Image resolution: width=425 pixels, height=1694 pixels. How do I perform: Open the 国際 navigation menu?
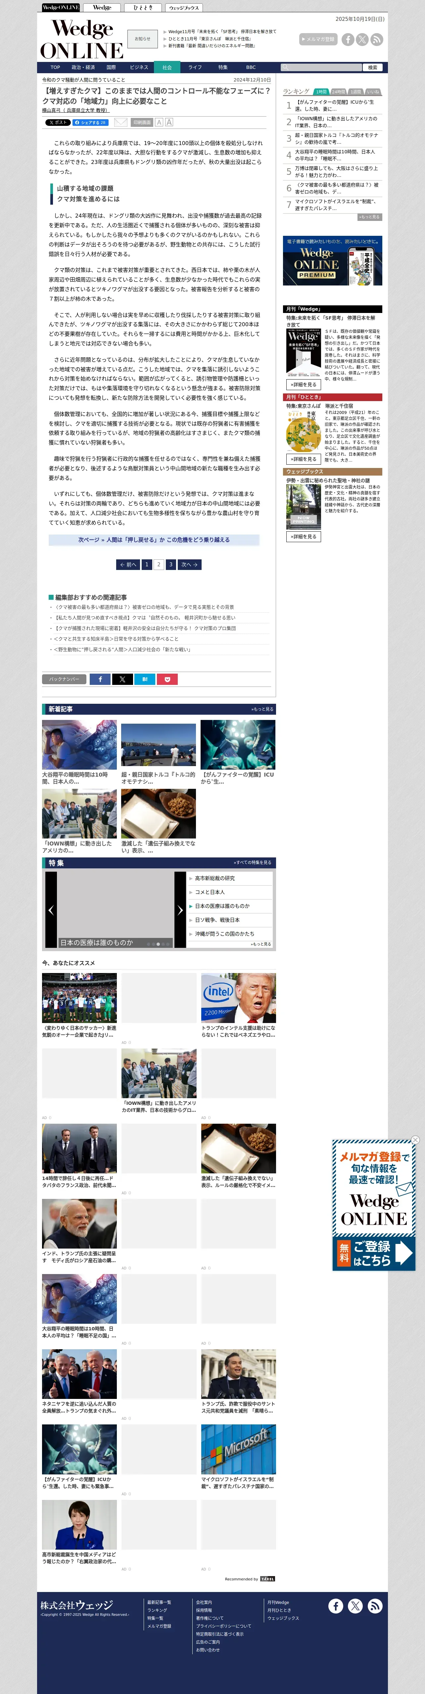click(x=111, y=67)
